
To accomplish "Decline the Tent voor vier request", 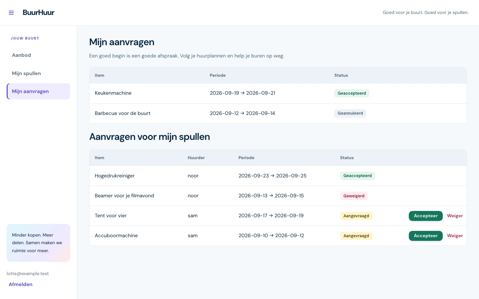I will pos(455,216).
